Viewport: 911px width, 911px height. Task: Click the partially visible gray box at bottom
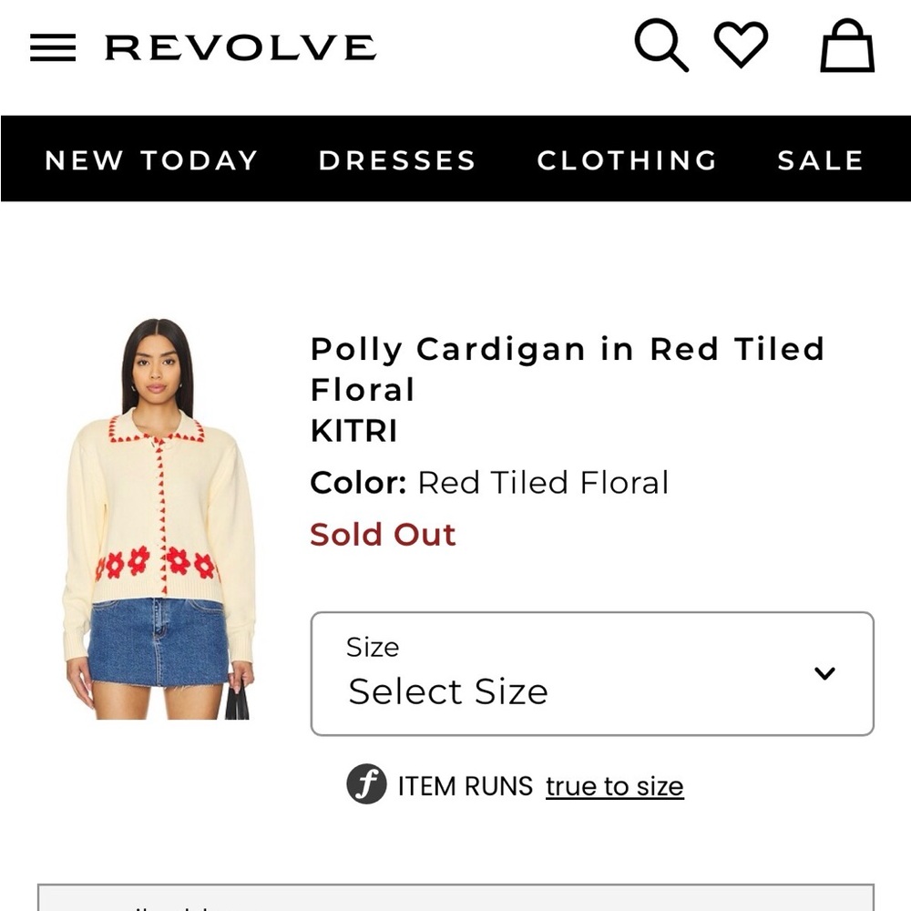tap(455, 897)
